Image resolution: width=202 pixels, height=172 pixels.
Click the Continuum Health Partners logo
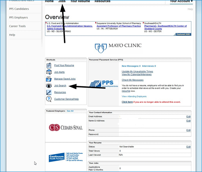pyautogui.click(x=66, y=157)
